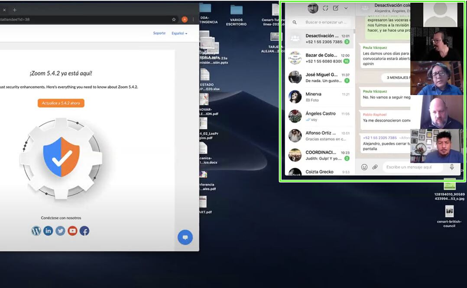
Task: Click the Facebook social icon
Action: [x=84, y=231]
